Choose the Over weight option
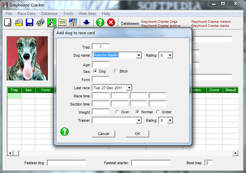Screen dimensions: 246x173 click(117, 112)
